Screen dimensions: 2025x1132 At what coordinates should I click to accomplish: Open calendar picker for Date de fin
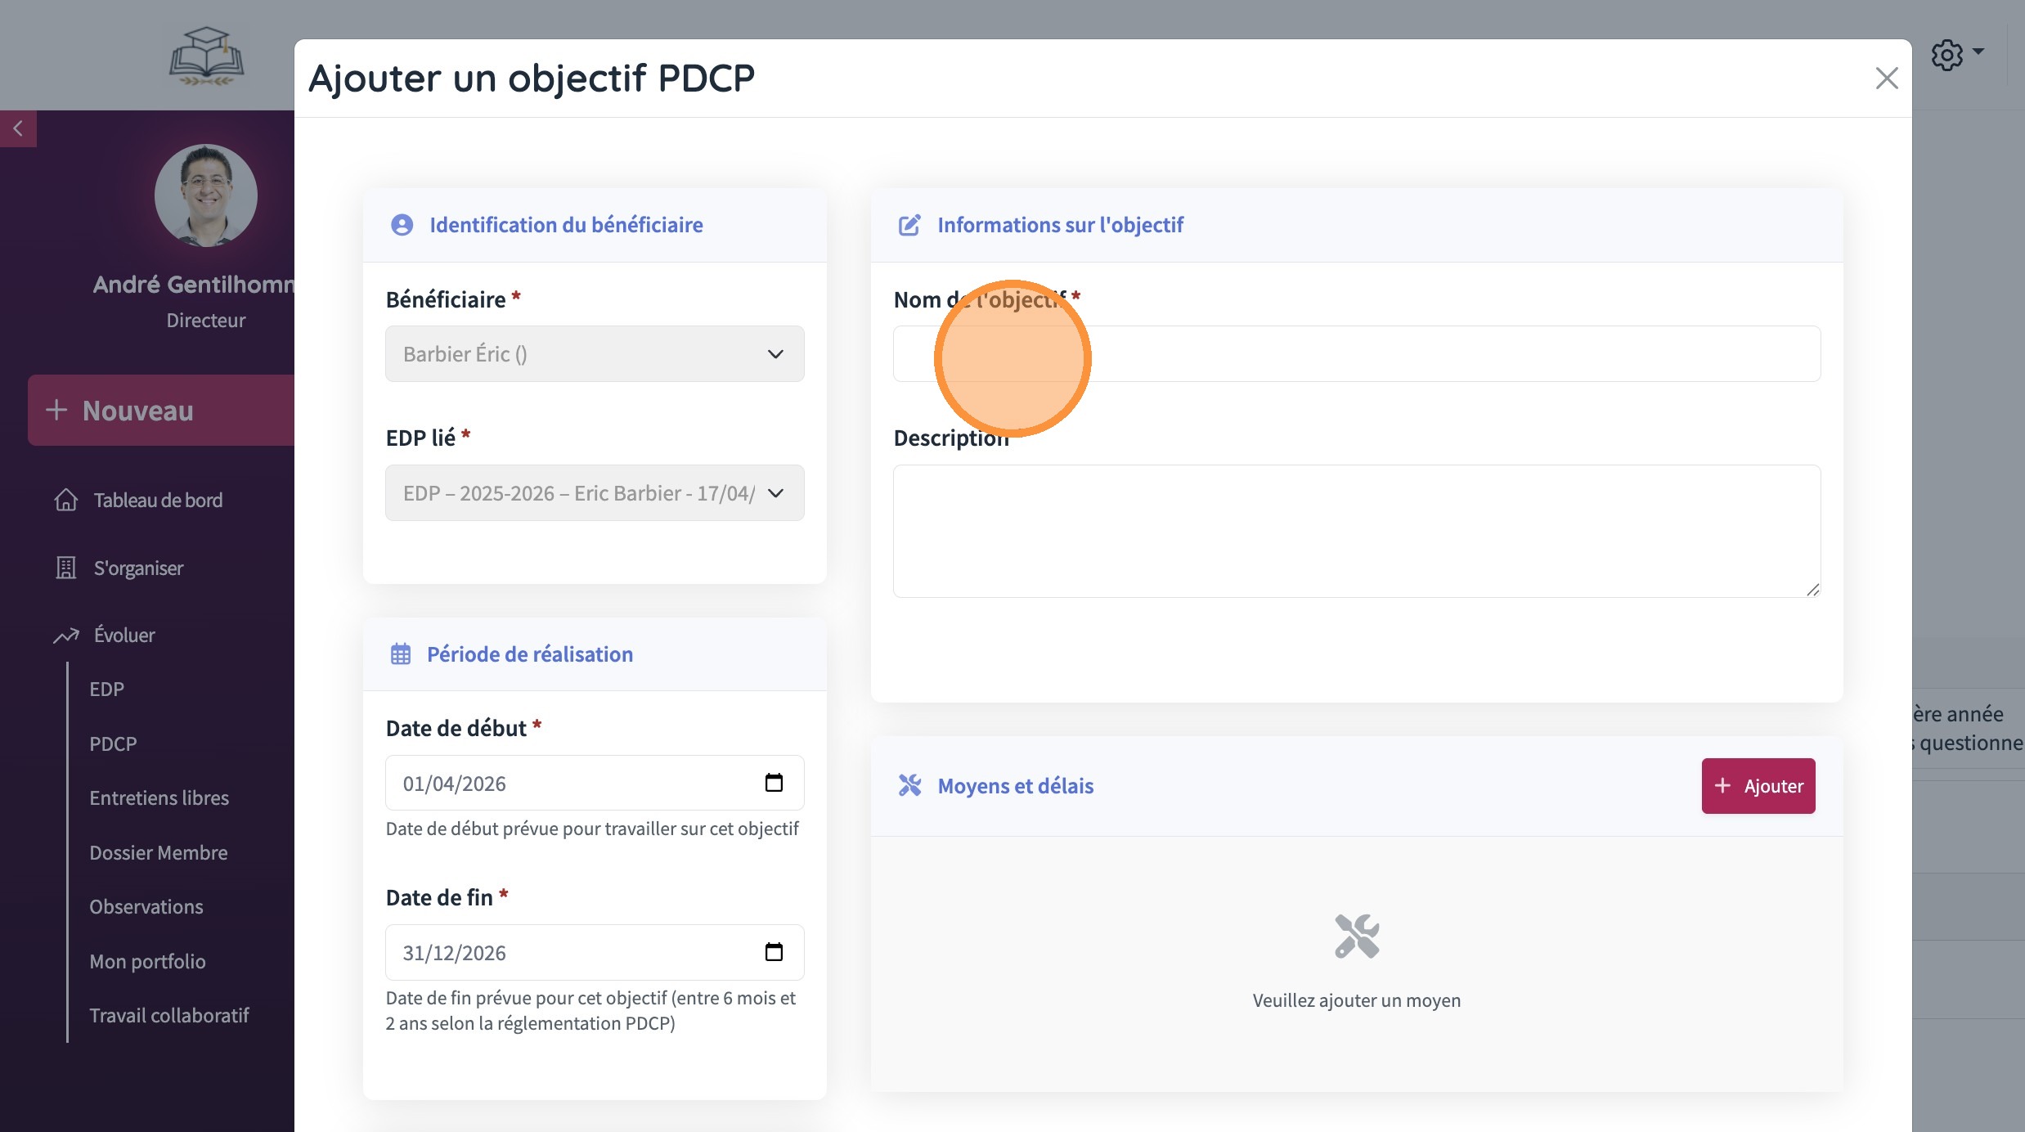coord(773,952)
